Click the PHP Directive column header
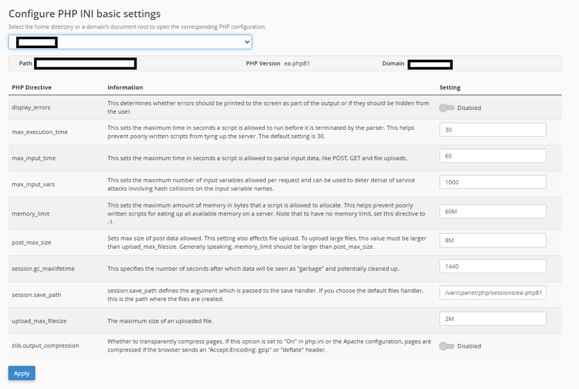The image size is (579, 389). (x=32, y=87)
